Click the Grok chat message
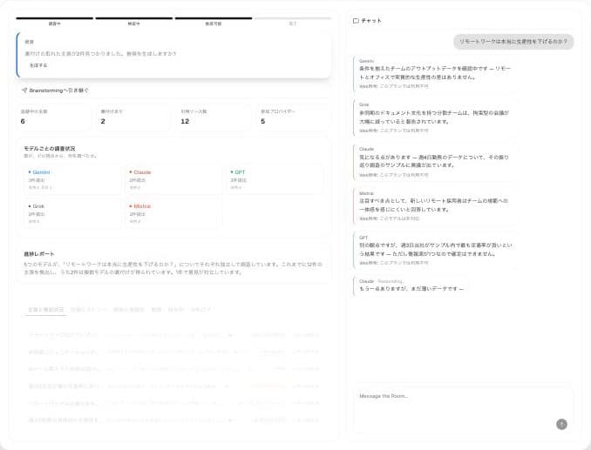Image resolution: width=591 pixels, height=450 pixels. [x=435, y=118]
